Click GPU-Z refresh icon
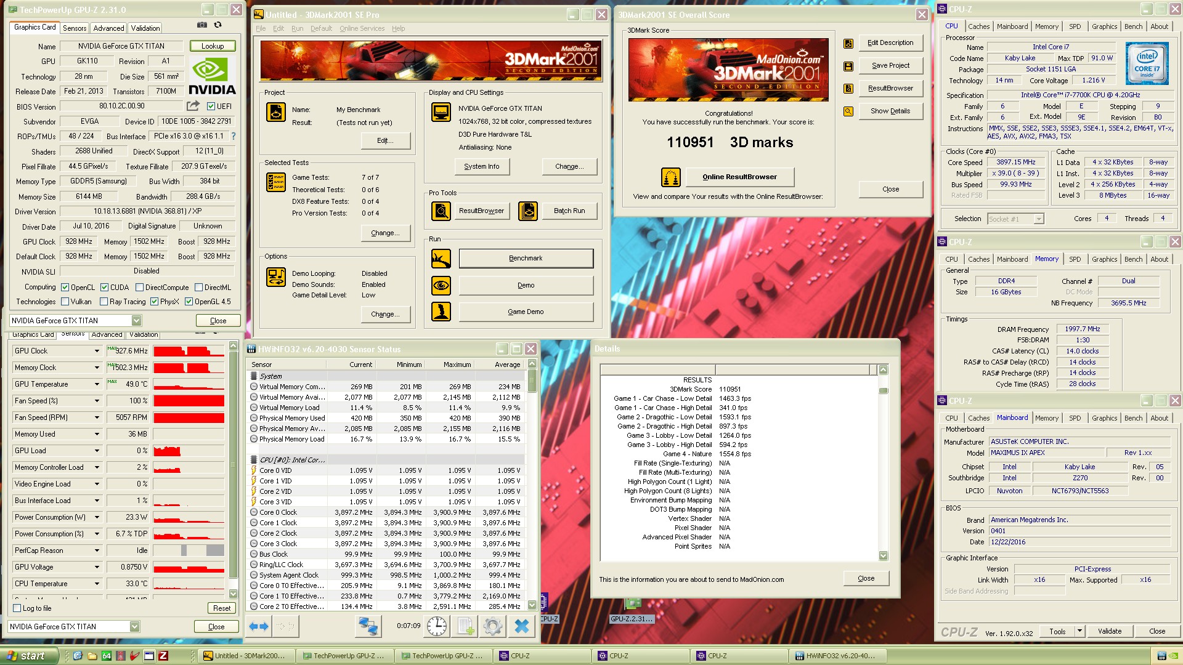1183x665 pixels. 217,25
